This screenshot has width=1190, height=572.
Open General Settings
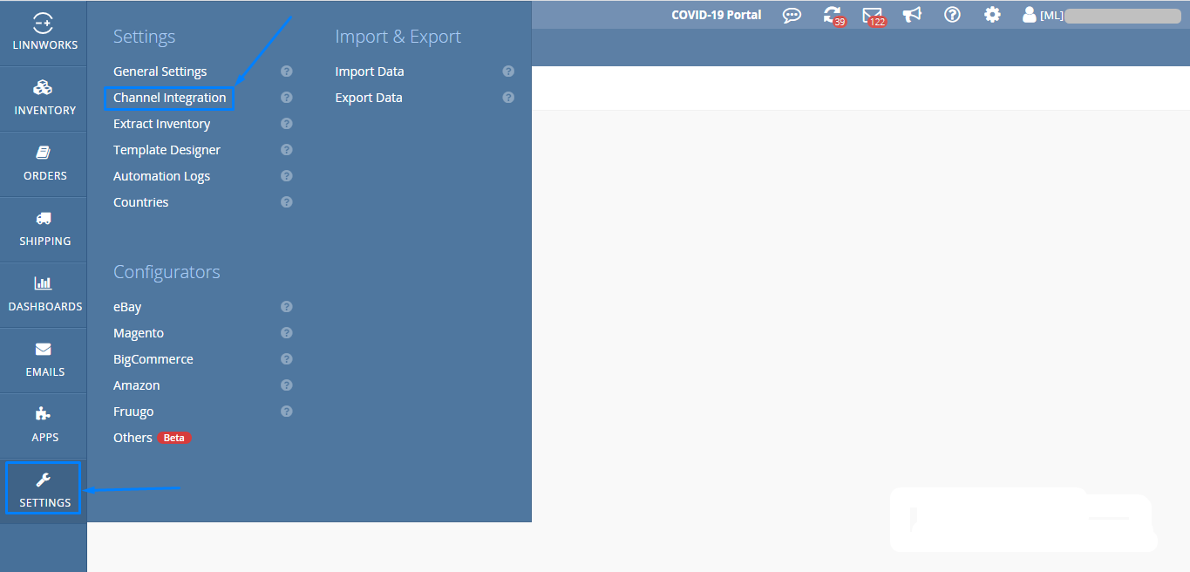click(160, 71)
